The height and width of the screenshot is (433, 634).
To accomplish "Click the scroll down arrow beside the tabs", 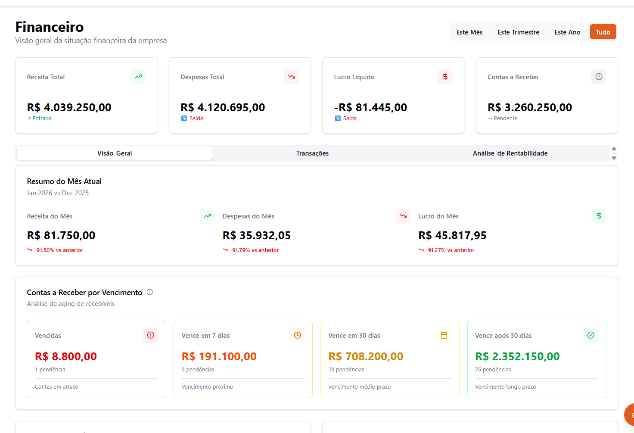I will click(614, 158).
